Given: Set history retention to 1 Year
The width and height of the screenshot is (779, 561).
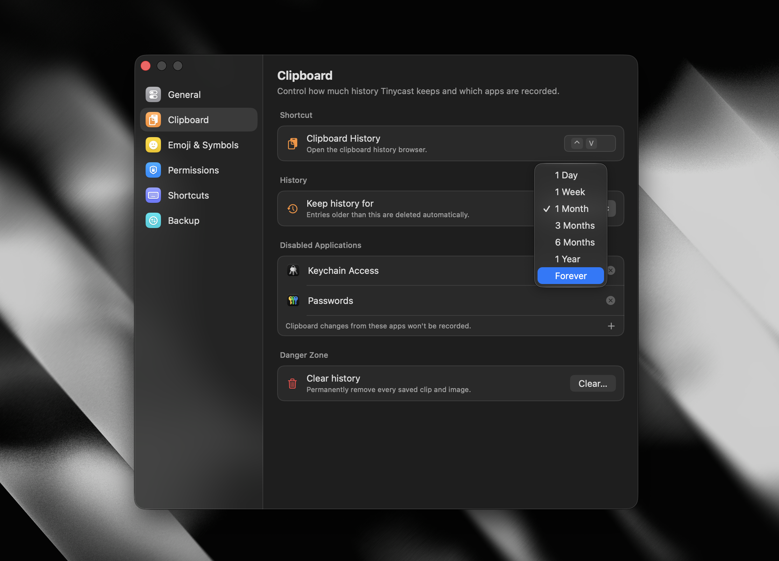Looking at the screenshot, I should click(571, 259).
